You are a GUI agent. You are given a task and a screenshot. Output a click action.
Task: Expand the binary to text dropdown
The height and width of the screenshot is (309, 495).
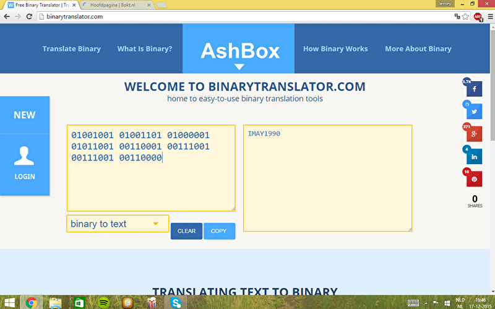(x=118, y=224)
